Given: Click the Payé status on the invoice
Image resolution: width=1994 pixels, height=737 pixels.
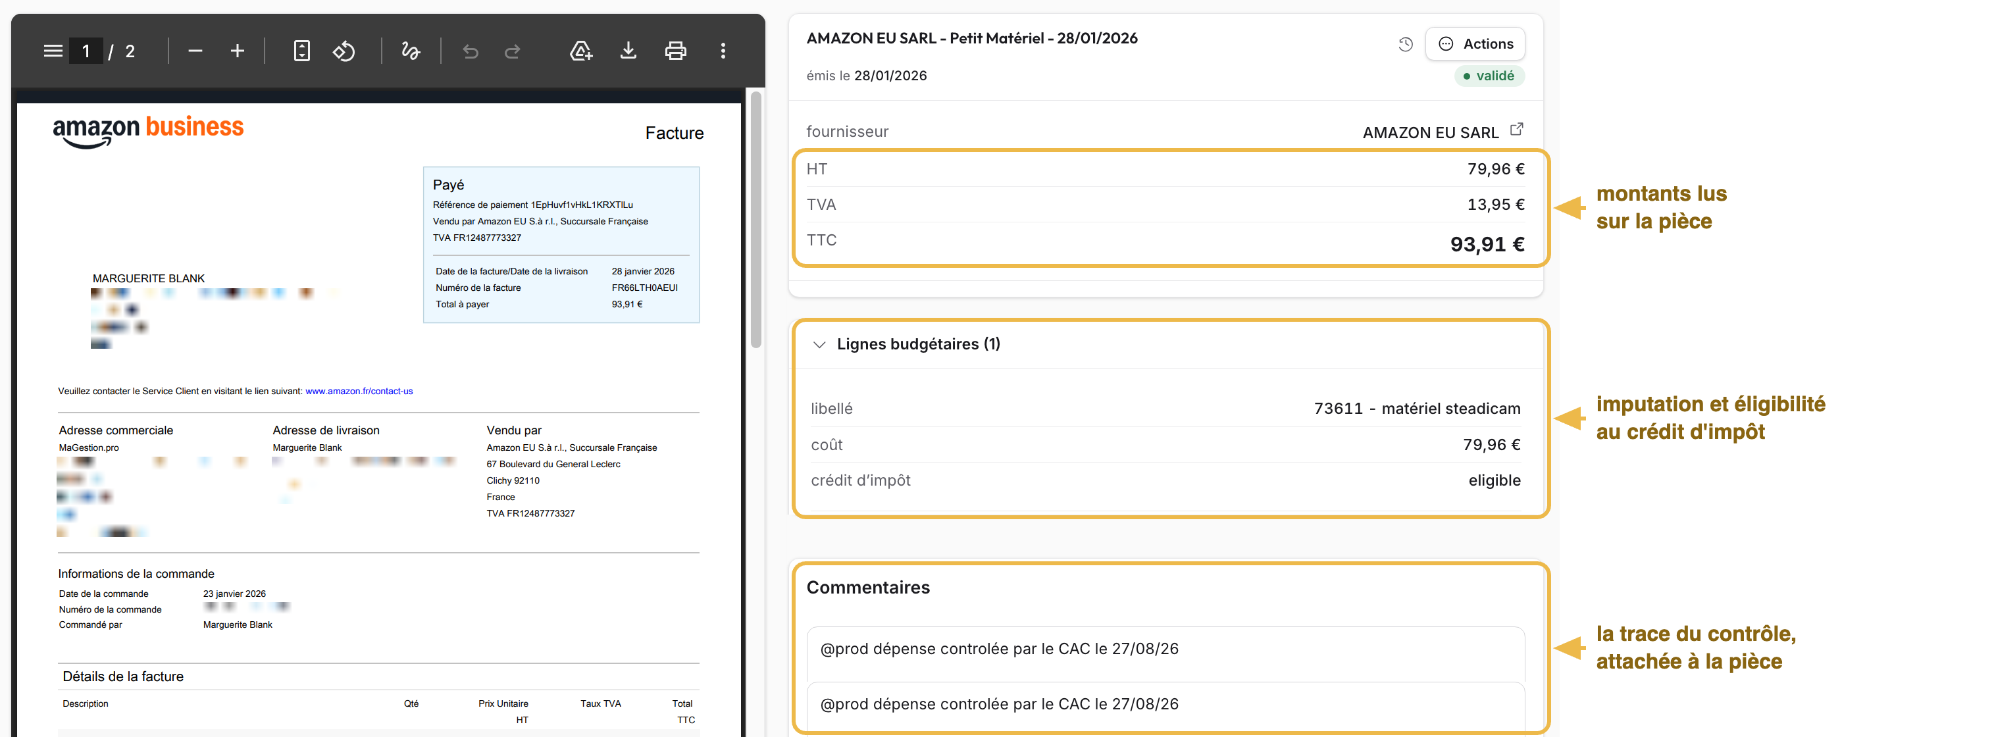Looking at the screenshot, I should [x=448, y=185].
